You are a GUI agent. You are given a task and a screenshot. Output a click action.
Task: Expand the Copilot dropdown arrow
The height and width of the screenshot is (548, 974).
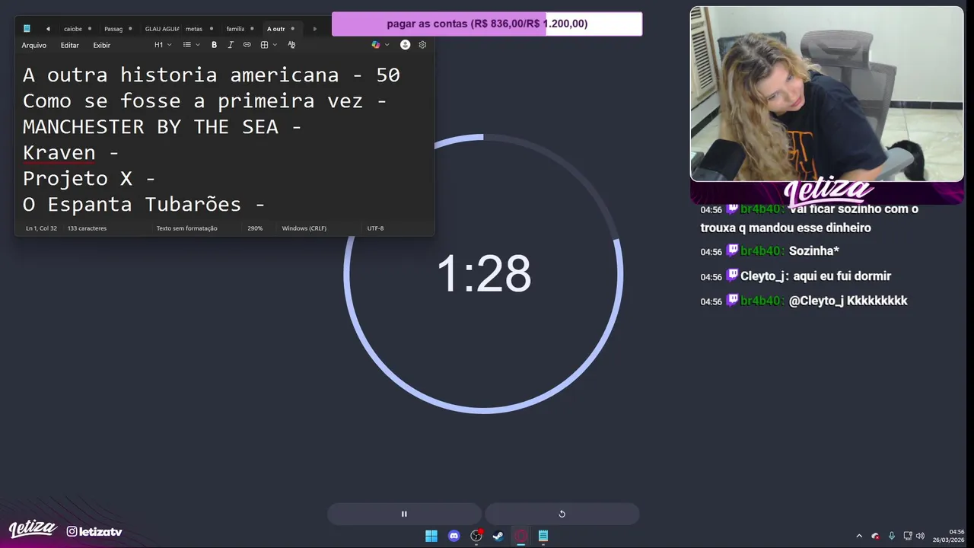387,45
